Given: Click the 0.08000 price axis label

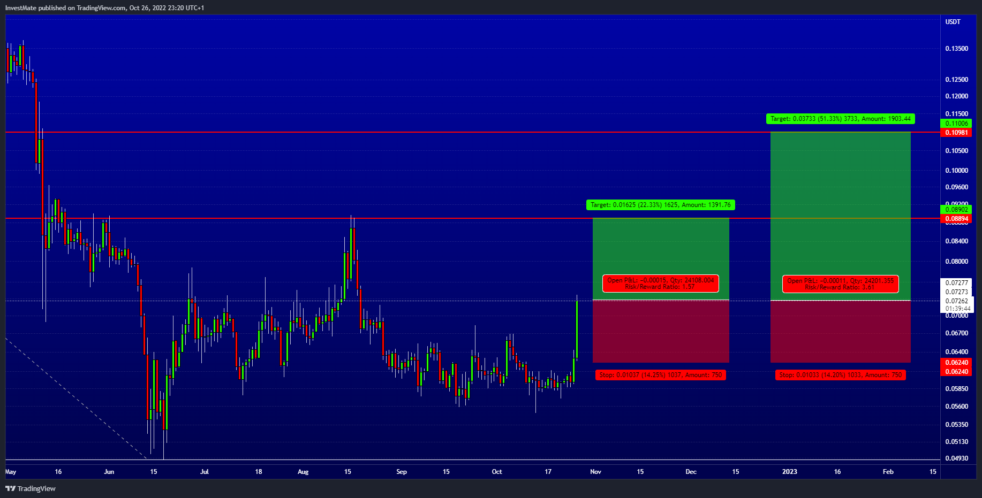Looking at the screenshot, I should pyautogui.click(x=956, y=262).
